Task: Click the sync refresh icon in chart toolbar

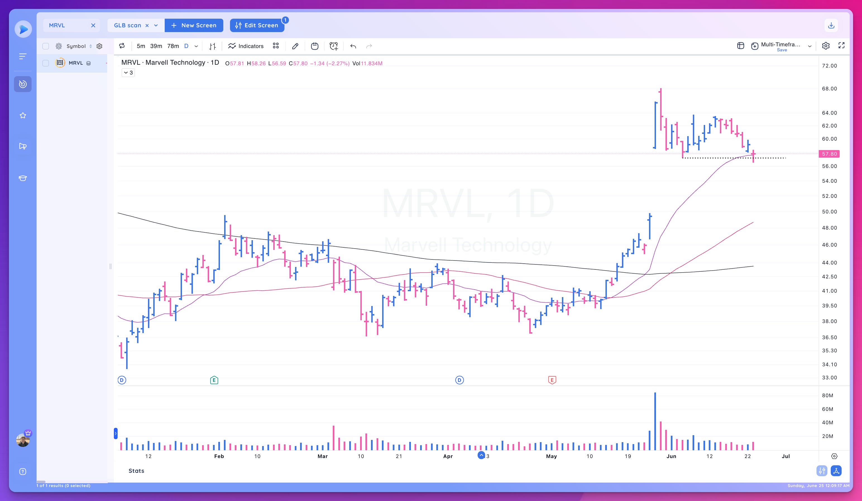Action: (122, 46)
